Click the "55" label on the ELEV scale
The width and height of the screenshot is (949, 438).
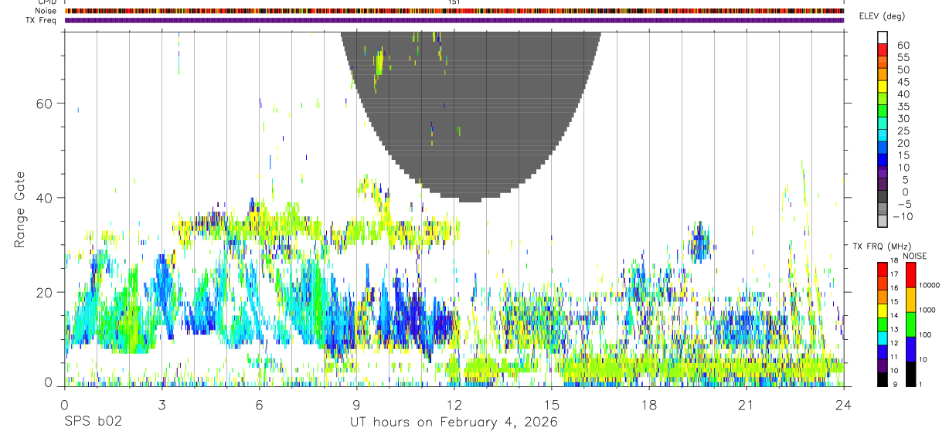903,57
